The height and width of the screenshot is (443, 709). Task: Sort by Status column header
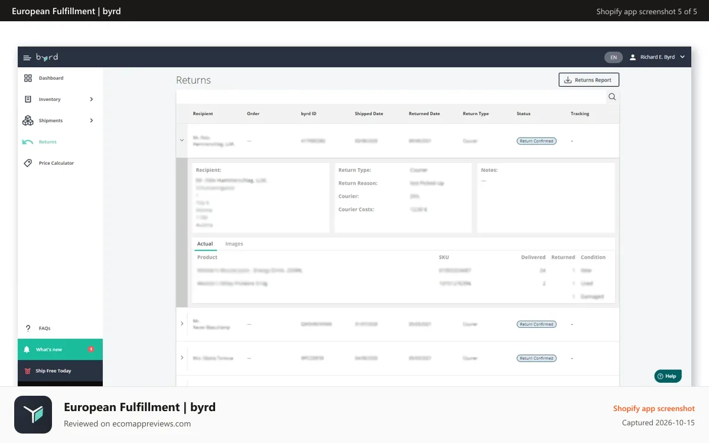pos(523,113)
